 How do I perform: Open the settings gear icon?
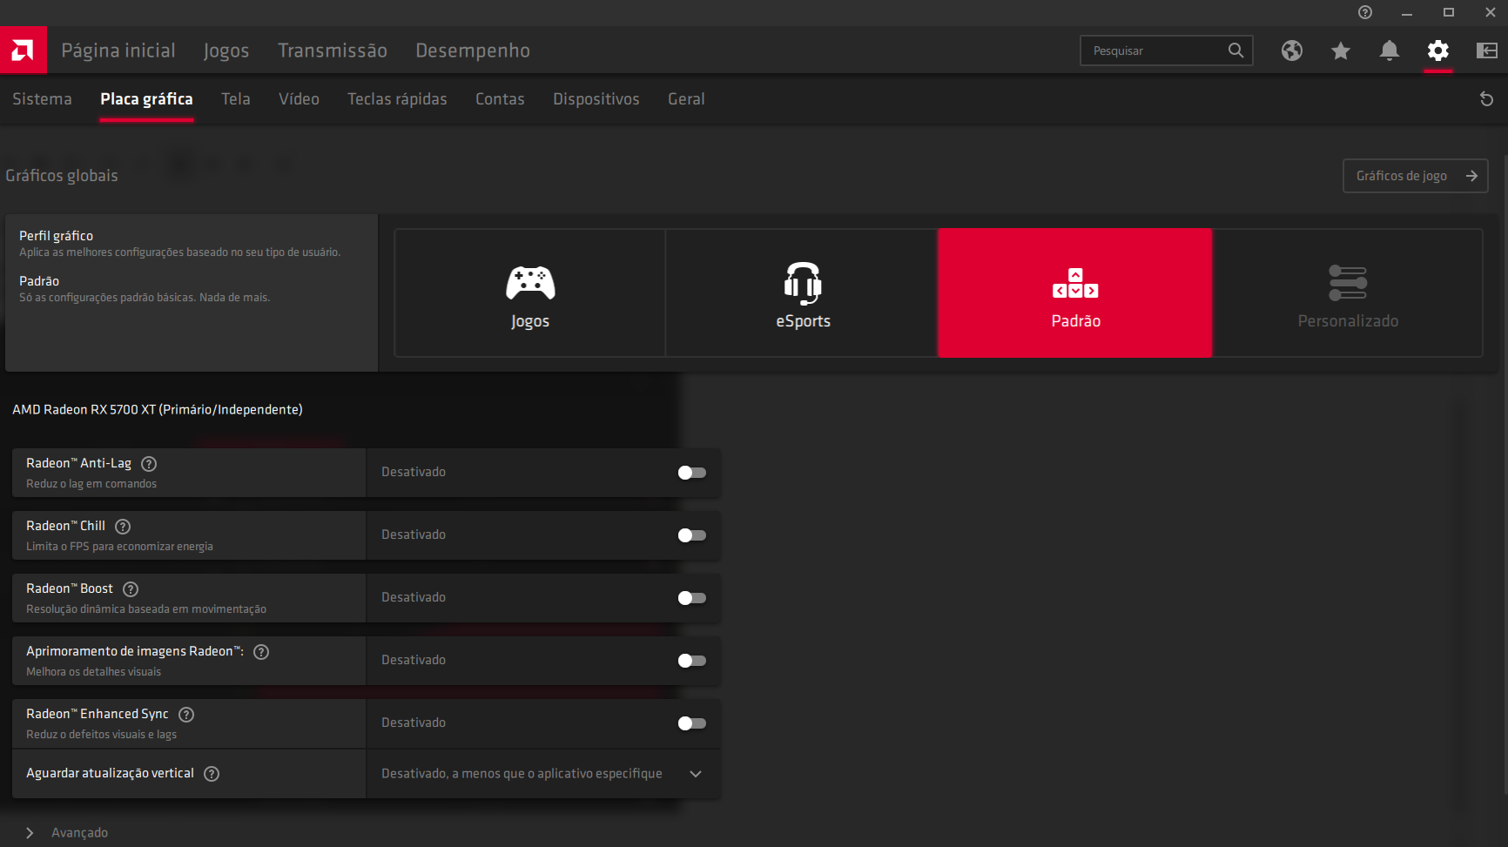(1438, 50)
